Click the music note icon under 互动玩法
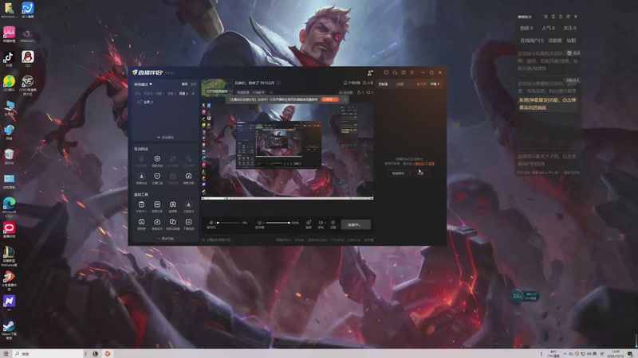This screenshot has height=358, width=638. [x=188, y=176]
